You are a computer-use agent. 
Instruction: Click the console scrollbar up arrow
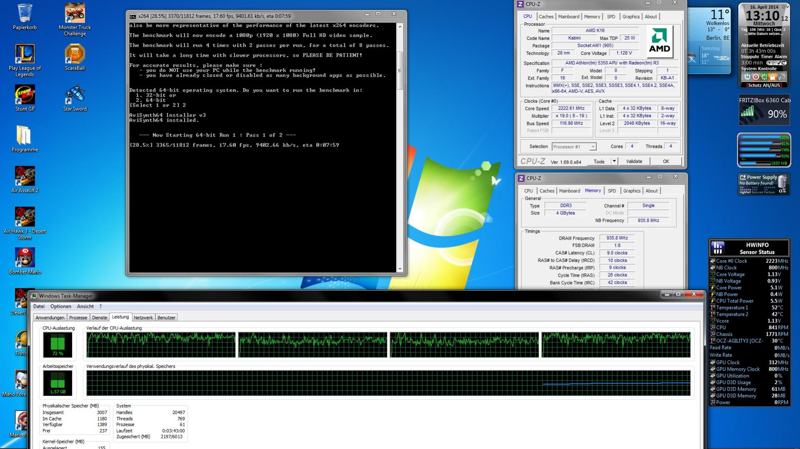[400, 26]
